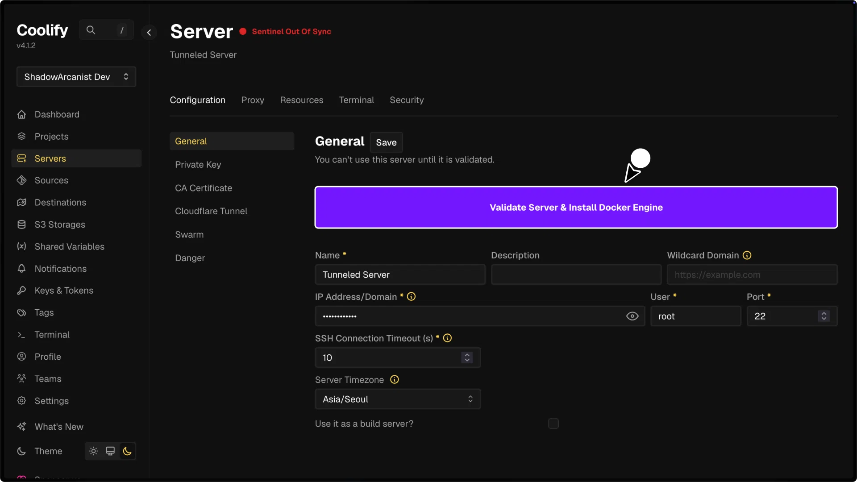Select General in configuration menu

(x=232, y=141)
